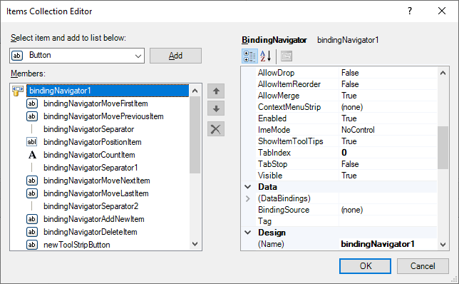The height and width of the screenshot is (284, 459).
Task: Remove selected member with X button
Action: [x=216, y=129]
